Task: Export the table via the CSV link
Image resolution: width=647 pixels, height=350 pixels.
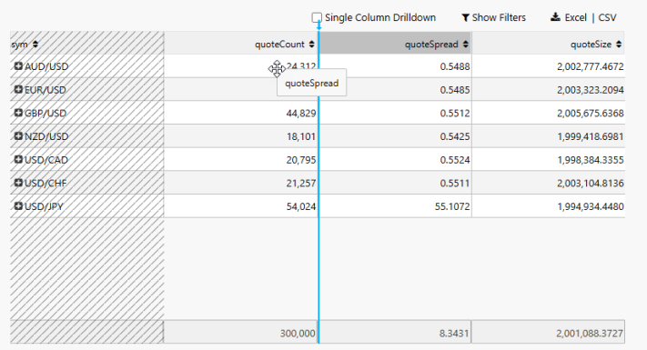Action: [607, 17]
